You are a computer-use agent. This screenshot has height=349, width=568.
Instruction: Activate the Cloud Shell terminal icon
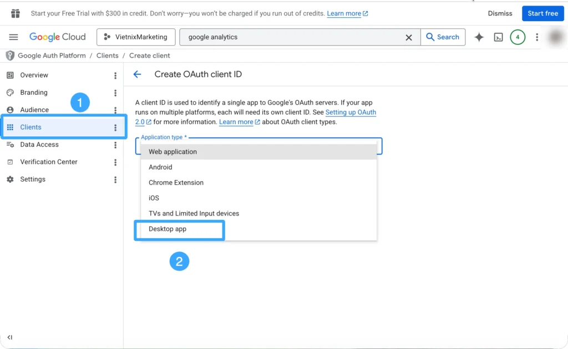(498, 37)
